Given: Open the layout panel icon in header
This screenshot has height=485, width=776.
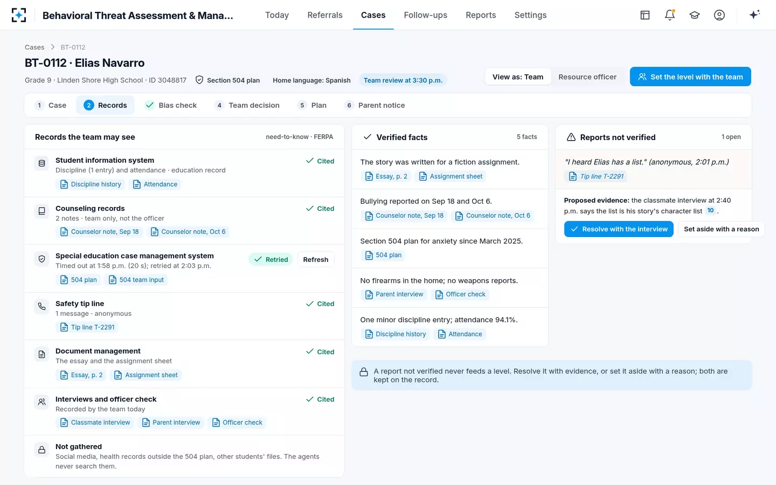Looking at the screenshot, I should (x=645, y=15).
